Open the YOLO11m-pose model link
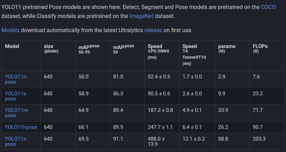The width and height of the screenshot is (286, 152). [x=17, y=113]
